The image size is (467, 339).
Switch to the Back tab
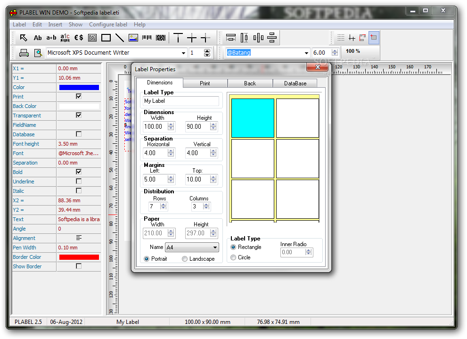pyautogui.click(x=250, y=83)
